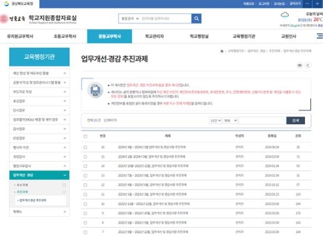Click the share icon next to print
Image resolution: width=323 pixels, height=236 pixels.
[x=307, y=66]
